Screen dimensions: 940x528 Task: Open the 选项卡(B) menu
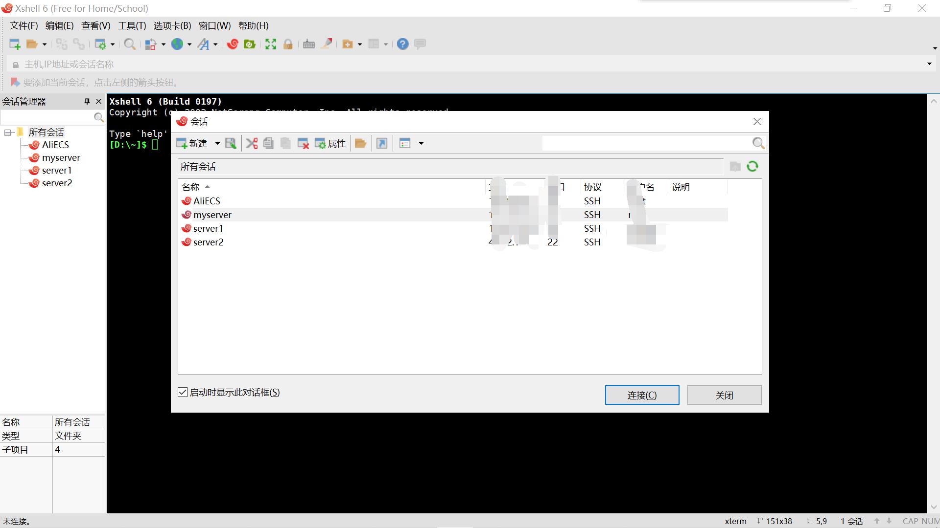tap(172, 25)
